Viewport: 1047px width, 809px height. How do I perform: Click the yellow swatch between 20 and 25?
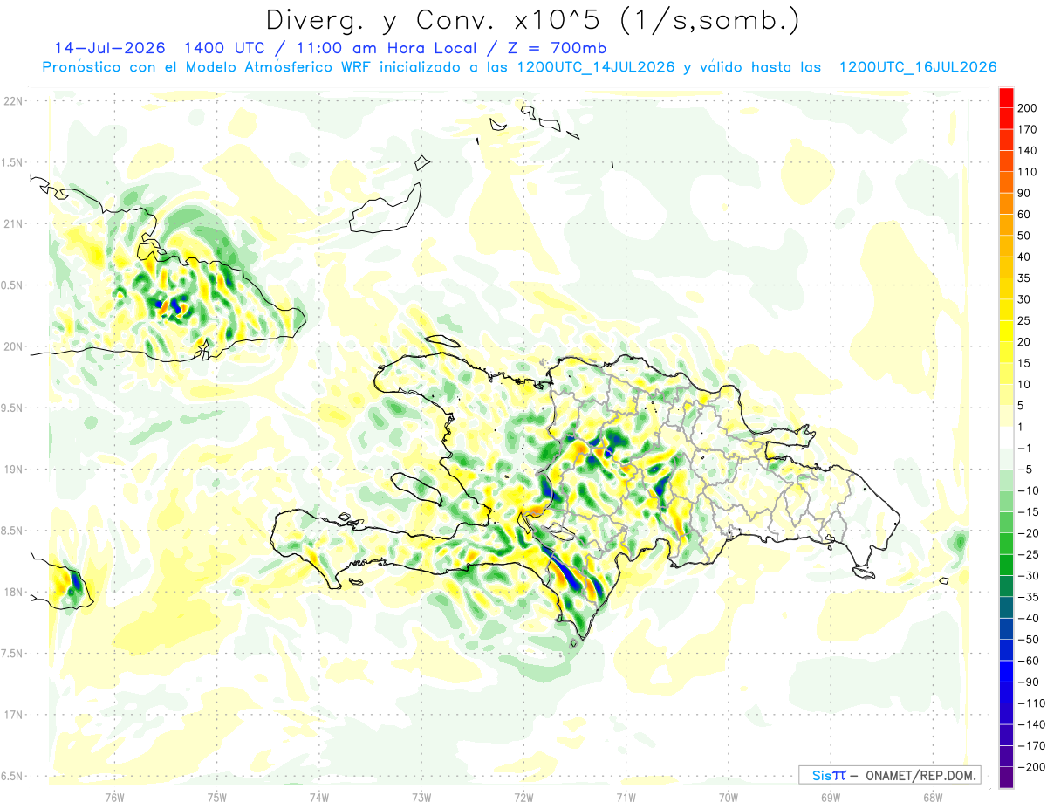(x=1007, y=331)
